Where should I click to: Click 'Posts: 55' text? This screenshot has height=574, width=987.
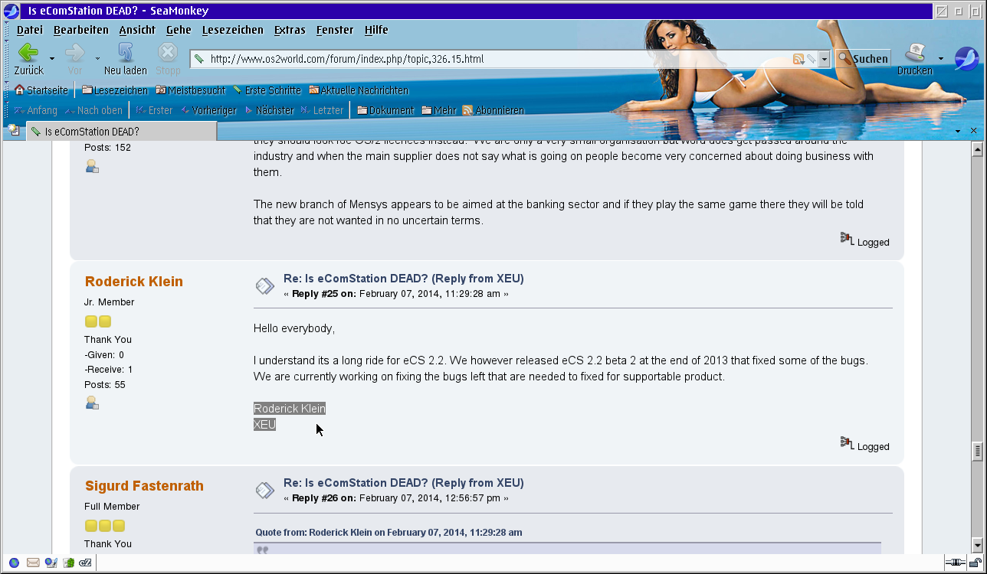pos(105,385)
